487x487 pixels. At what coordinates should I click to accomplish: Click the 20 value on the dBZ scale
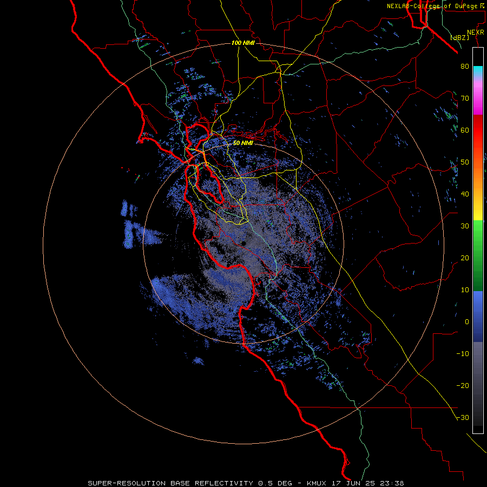(465, 258)
